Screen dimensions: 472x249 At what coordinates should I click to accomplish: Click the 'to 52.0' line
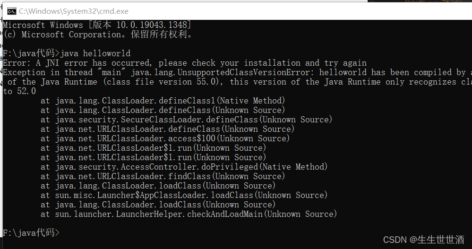[19, 91]
